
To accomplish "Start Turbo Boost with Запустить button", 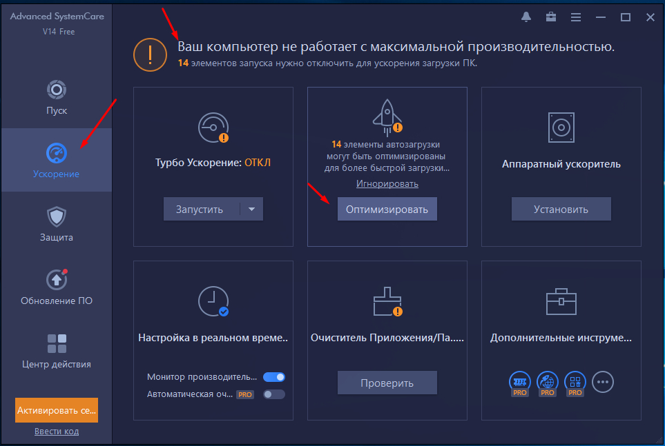I will click(x=200, y=210).
